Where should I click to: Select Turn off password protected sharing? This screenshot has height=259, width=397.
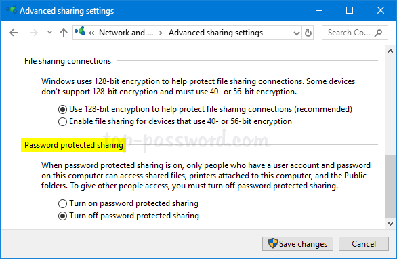pos(62,216)
